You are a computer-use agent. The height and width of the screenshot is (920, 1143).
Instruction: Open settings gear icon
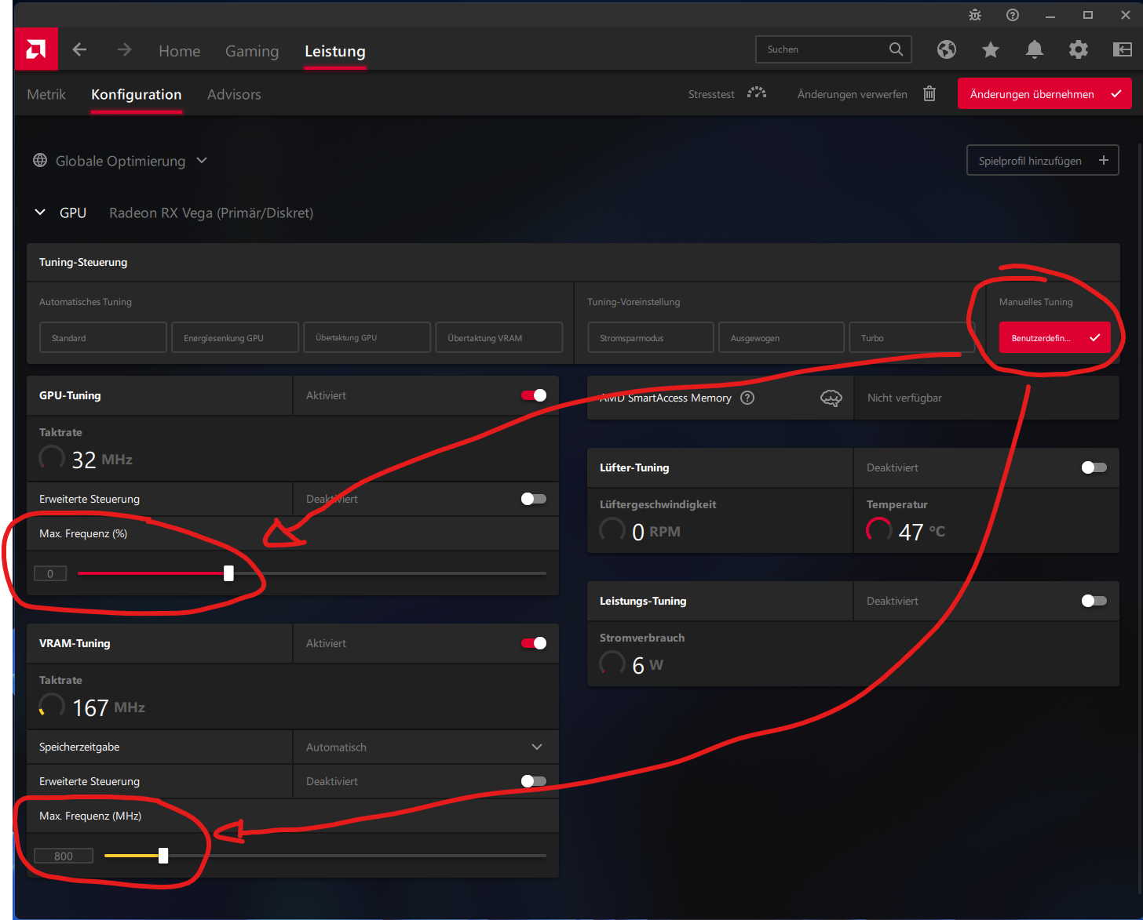tap(1079, 49)
